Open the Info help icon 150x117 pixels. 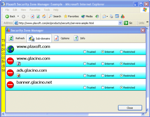tap(76, 38)
